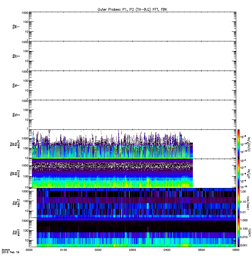Select the '0600' time tick label
The height and width of the screenshot is (269, 252).
click(x=236, y=250)
